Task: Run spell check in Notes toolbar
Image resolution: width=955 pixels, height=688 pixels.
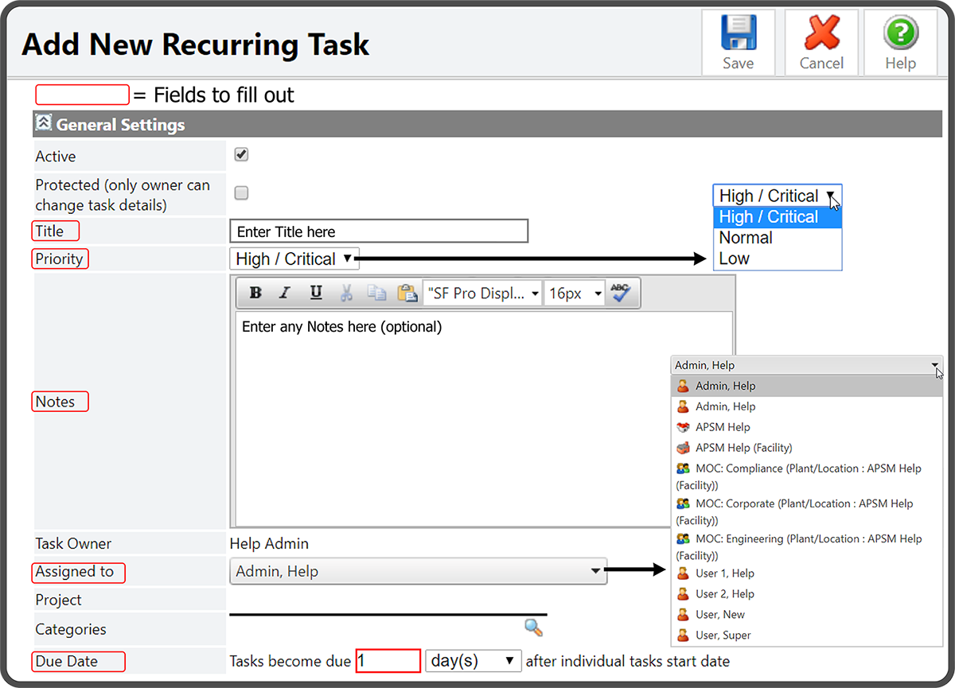Action: 620,293
